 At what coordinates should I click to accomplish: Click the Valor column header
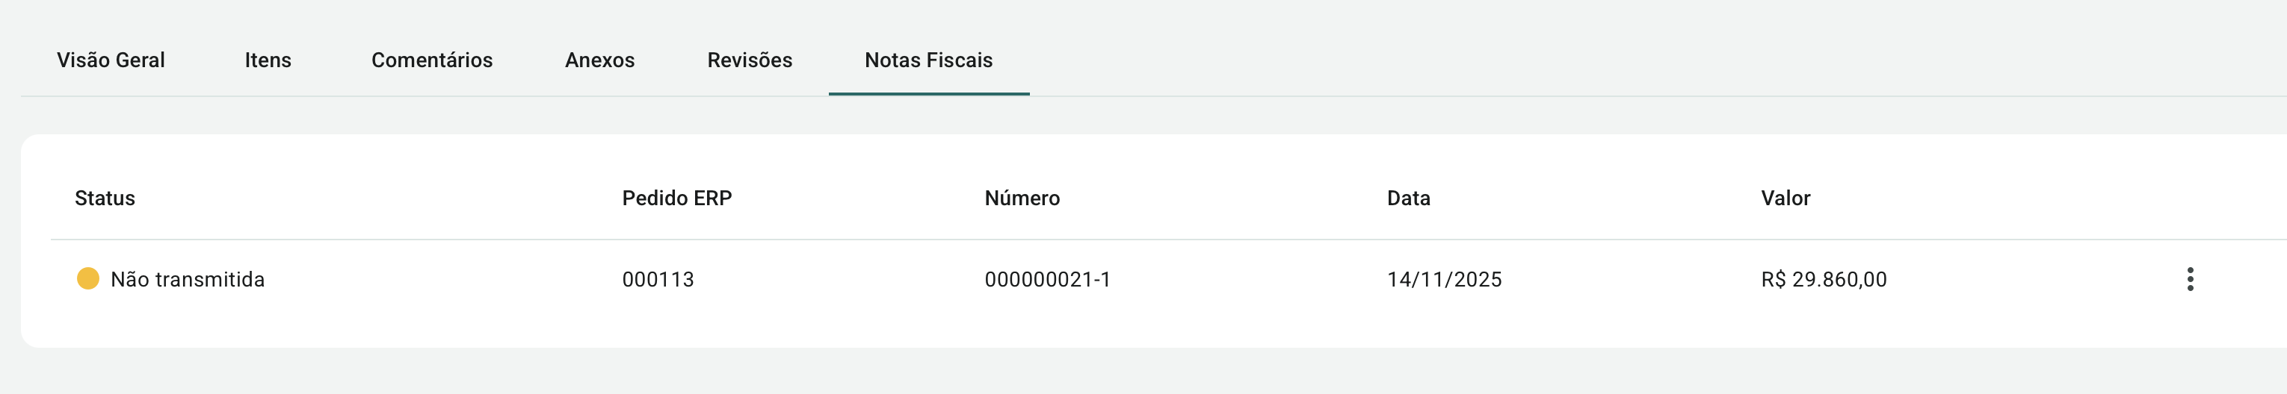pyautogui.click(x=1786, y=198)
